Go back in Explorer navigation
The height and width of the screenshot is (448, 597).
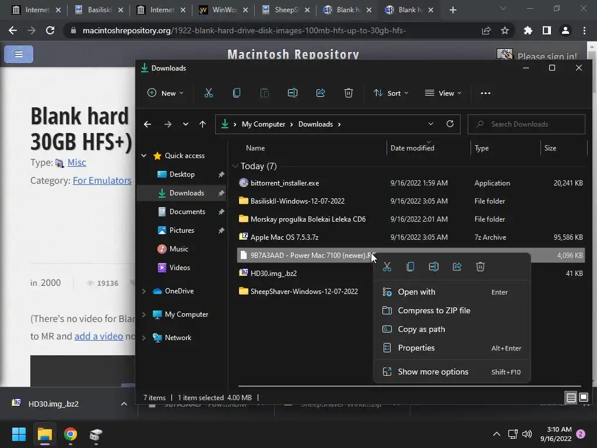(148, 124)
